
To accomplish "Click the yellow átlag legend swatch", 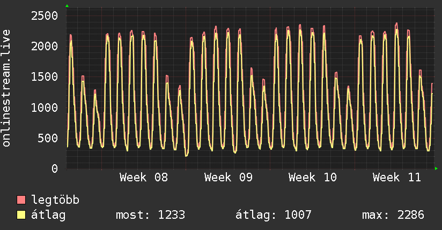I will pyautogui.click(x=21, y=215).
